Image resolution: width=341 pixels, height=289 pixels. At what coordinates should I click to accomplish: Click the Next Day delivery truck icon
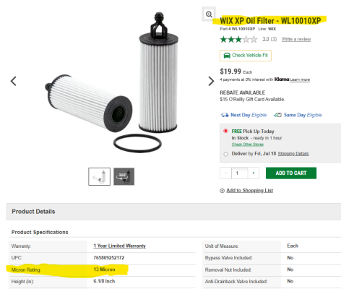pyautogui.click(x=225, y=115)
